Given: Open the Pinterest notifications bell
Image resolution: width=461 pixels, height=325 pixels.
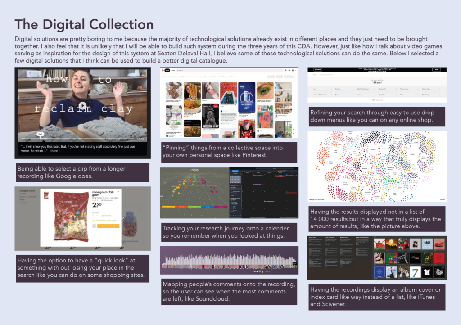Looking at the screenshot, I should click(286, 71).
